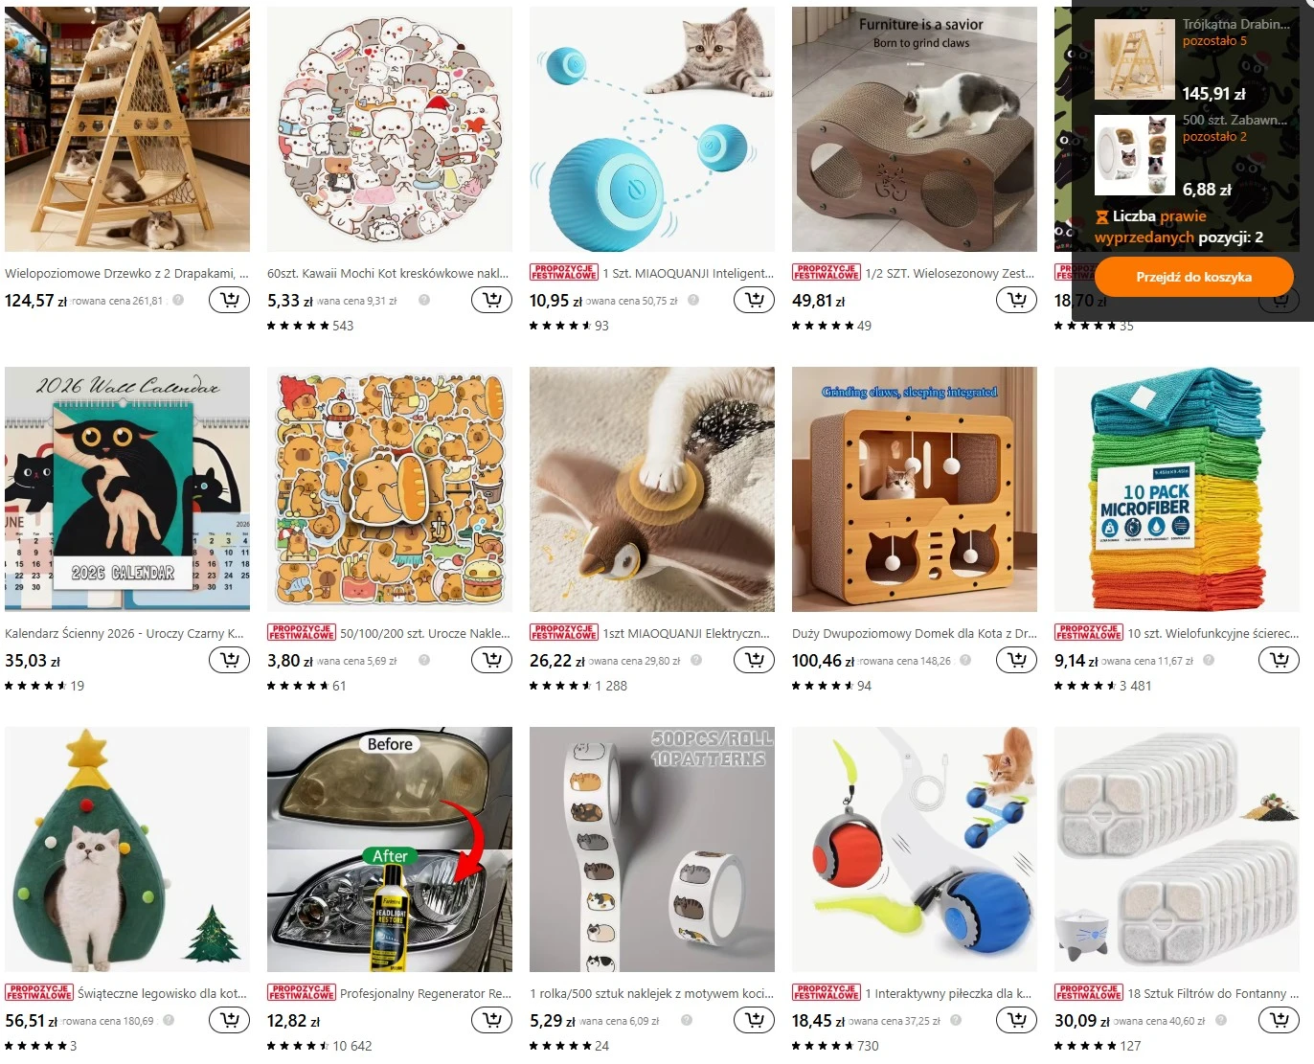Screen dimensions: 1314x1064
Task: Show price info for 18,45 zł interactive ball
Action: click(x=956, y=1020)
